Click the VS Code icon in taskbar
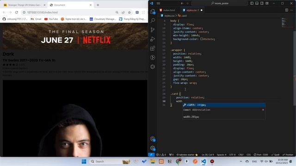 click(x=203, y=161)
